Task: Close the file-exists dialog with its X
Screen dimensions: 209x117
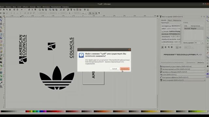Action: click(x=129, y=50)
